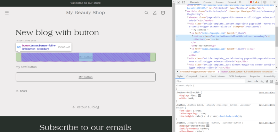Toggle the device toolbar icon
Image resolution: width=278 pixels, height=132 pixels.
(184, 2)
